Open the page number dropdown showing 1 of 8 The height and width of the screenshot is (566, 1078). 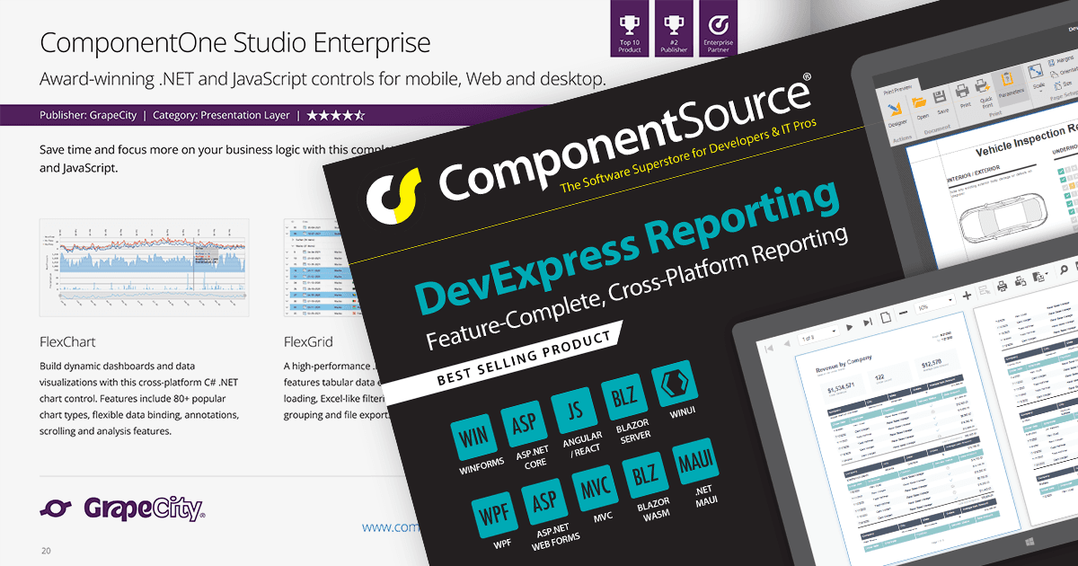[817, 337]
